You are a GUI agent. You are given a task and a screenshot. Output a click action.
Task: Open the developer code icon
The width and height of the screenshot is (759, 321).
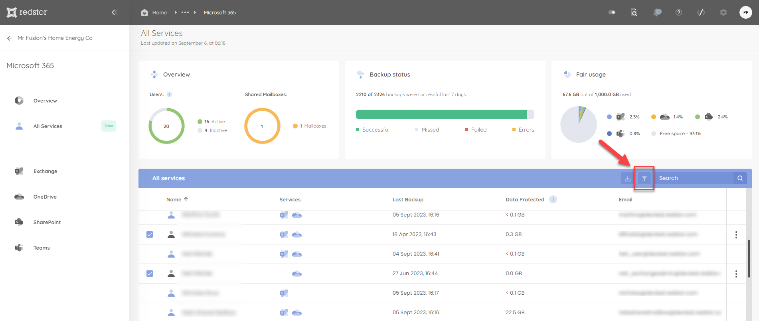701,12
